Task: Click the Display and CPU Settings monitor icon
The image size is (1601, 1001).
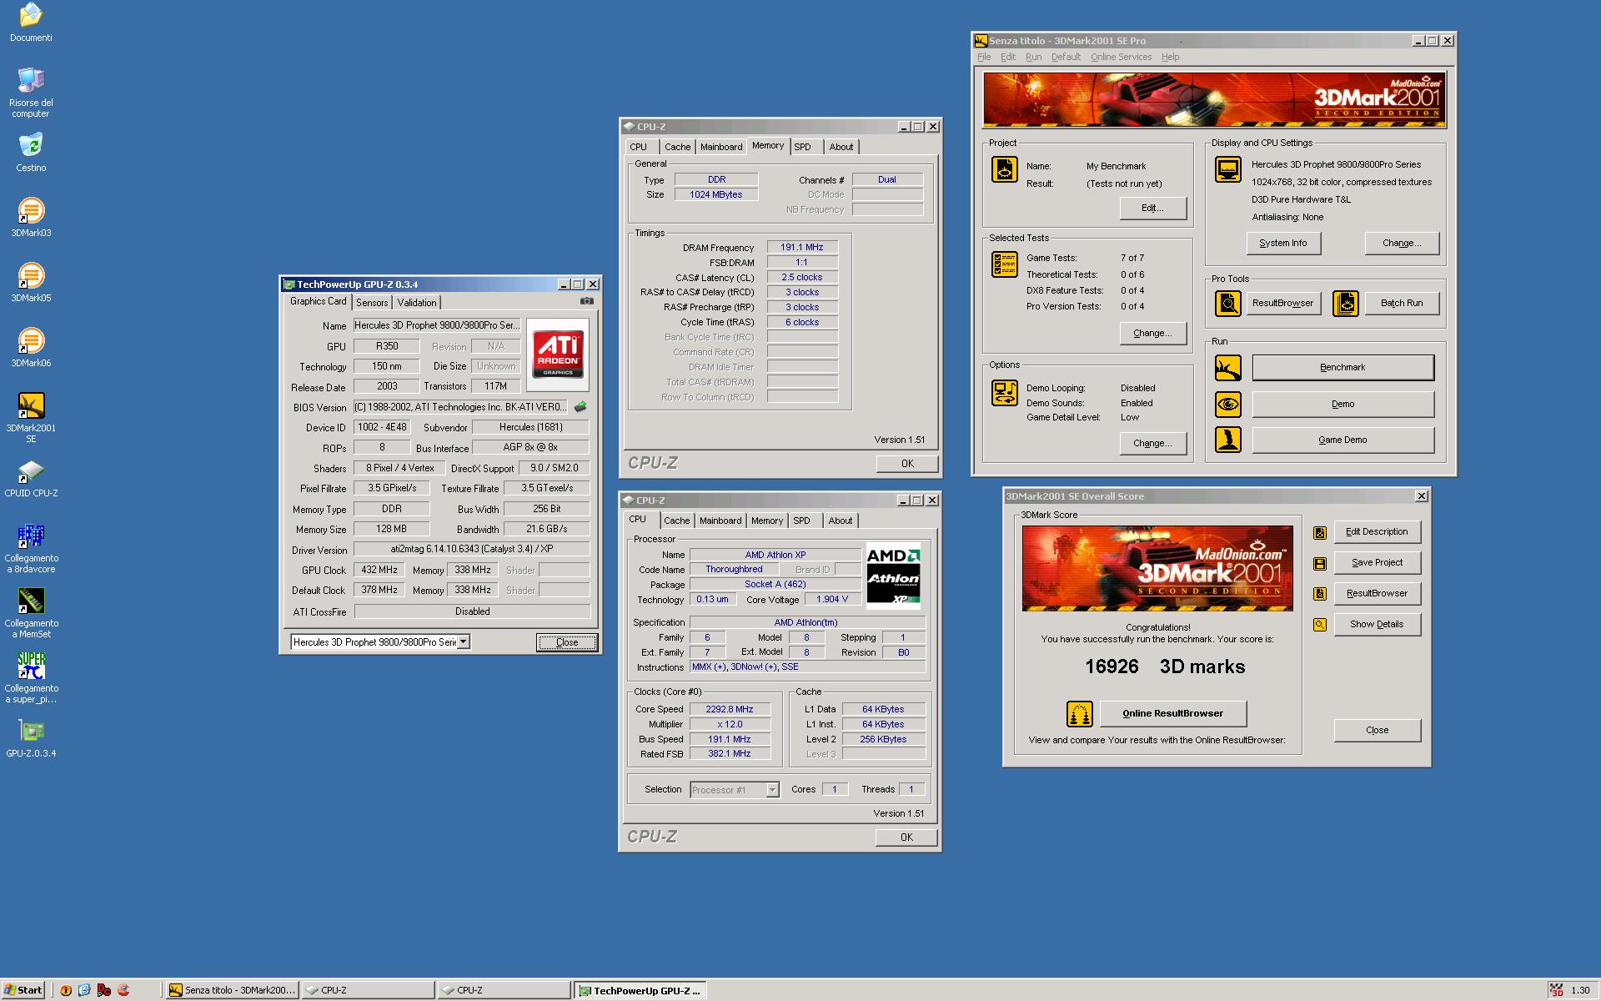Action: [1227, 169]
